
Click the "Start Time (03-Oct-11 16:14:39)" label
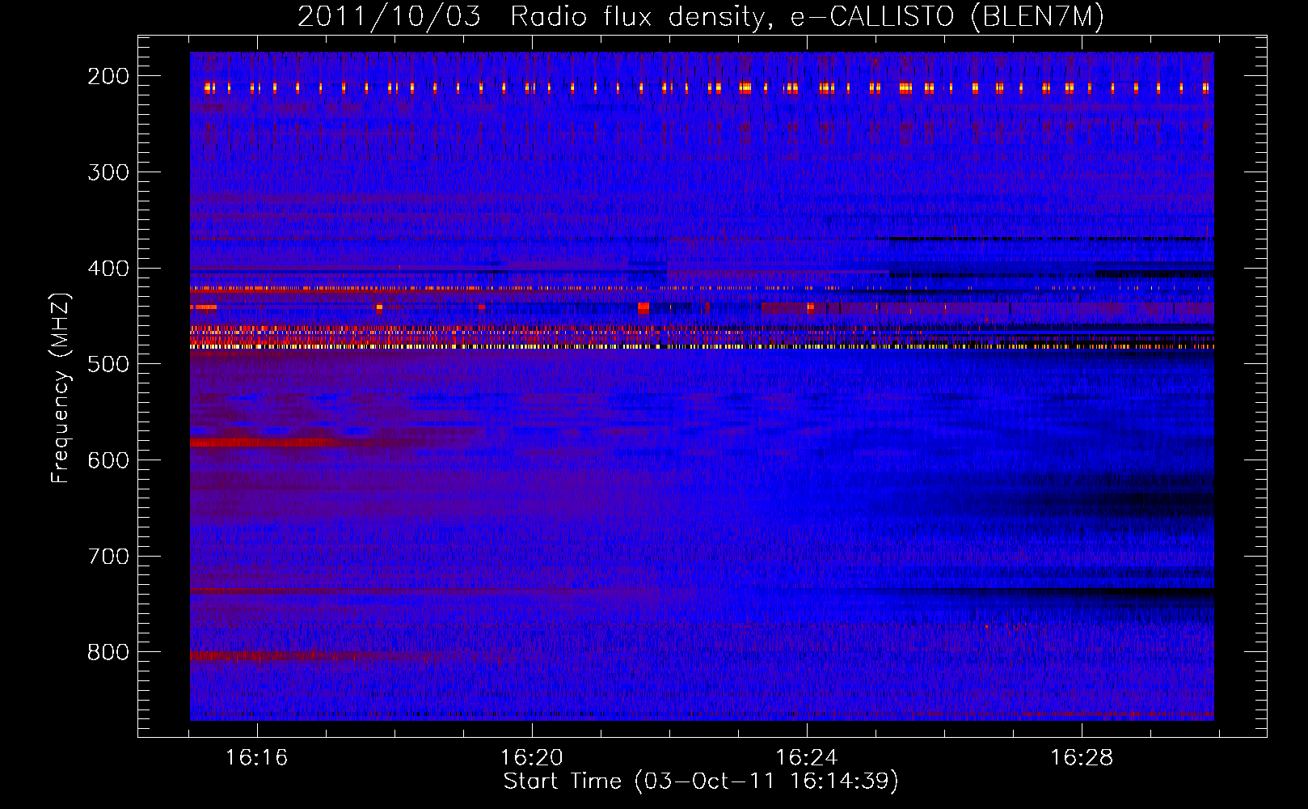pyautogui.click(x=701, y=781)
